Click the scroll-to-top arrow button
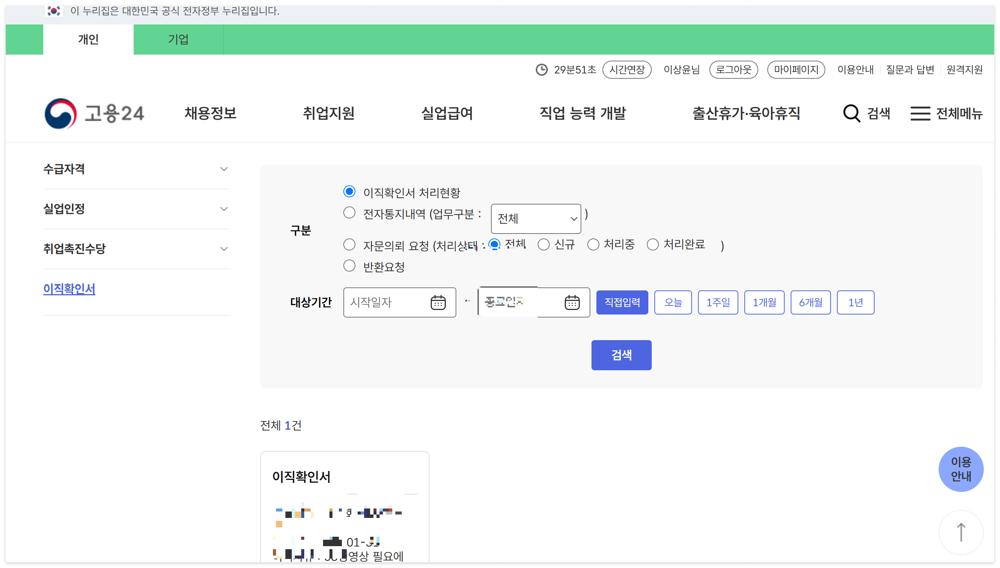Image resolution: width=1000 pixels, height=568 pixels. coord(960,532)
